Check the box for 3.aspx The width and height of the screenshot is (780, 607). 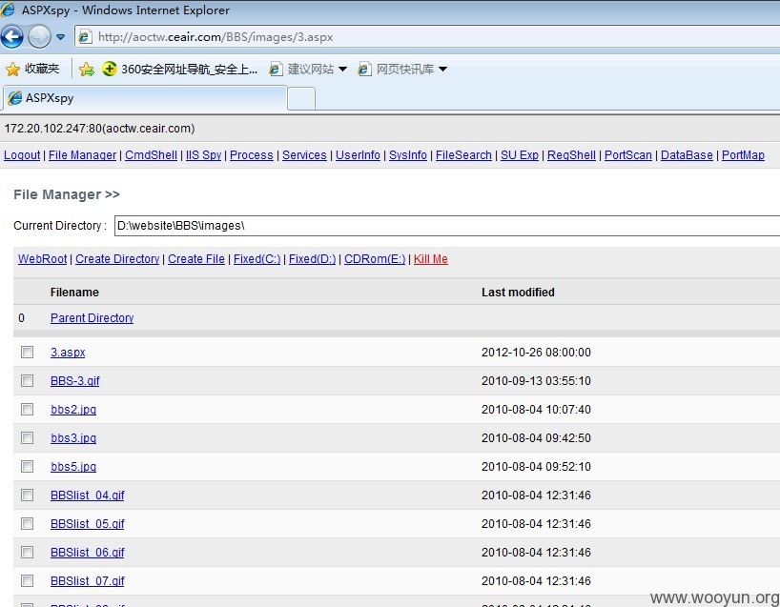point(27,352)
